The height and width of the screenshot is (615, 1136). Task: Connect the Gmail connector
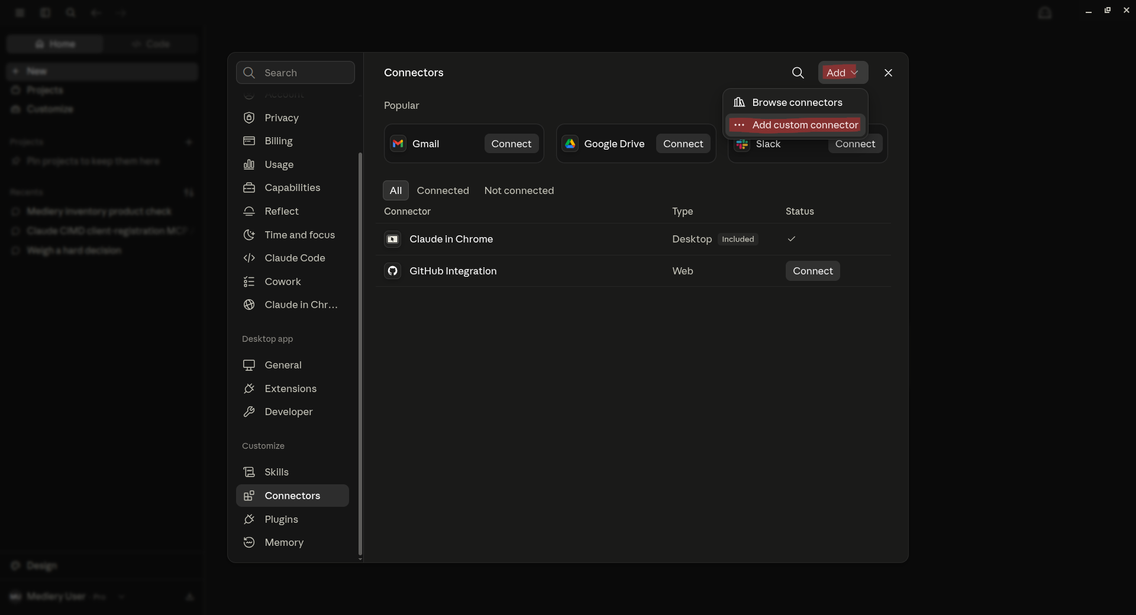point(511,144)
